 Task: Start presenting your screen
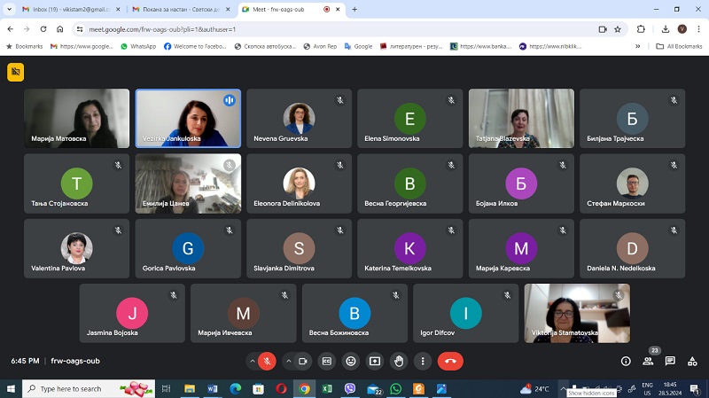375,361
